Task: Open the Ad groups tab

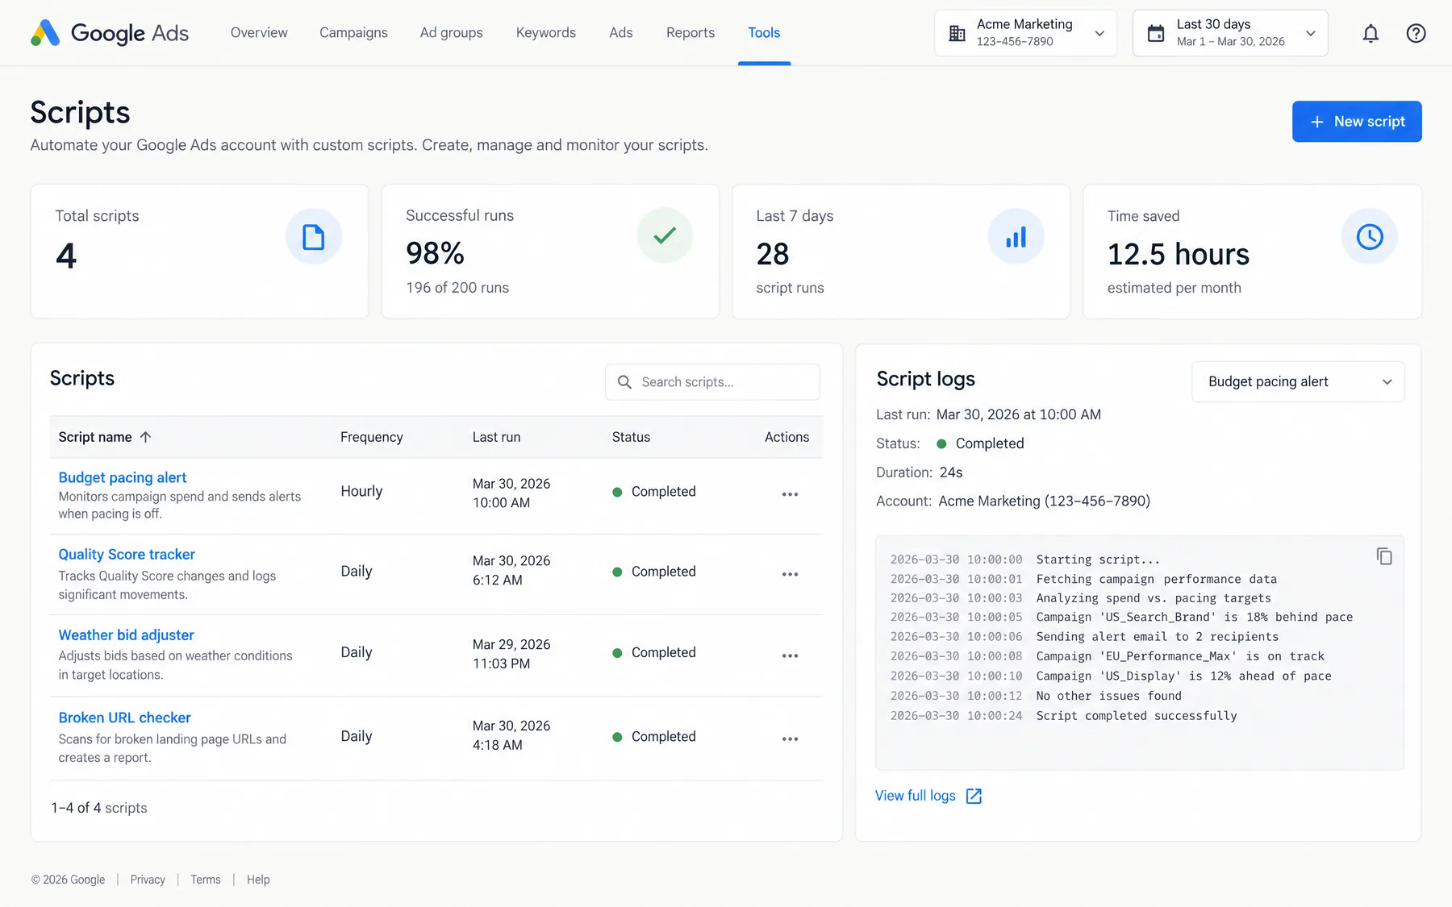Action: click(x=451, y=33)
